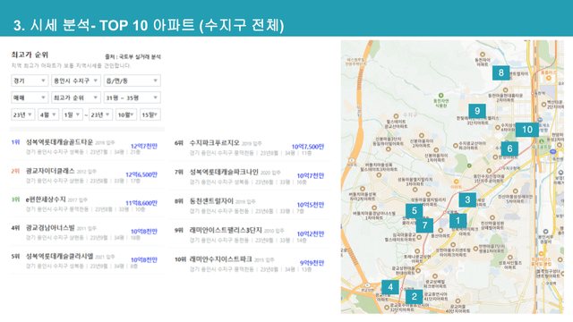Open 성복역롯데캐슬클라시엘 rank 5 listing

[59, 257]
